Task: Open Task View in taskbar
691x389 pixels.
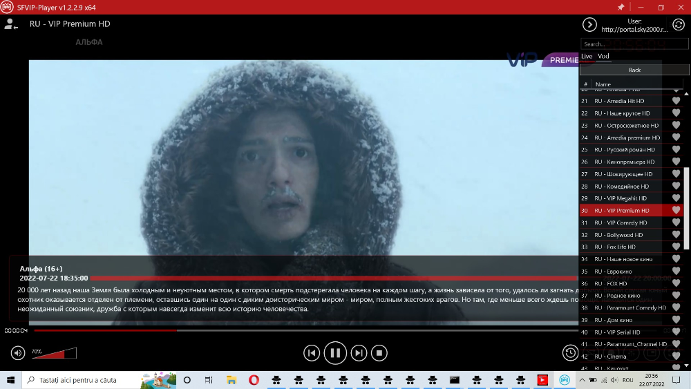Action: point(209,380)
